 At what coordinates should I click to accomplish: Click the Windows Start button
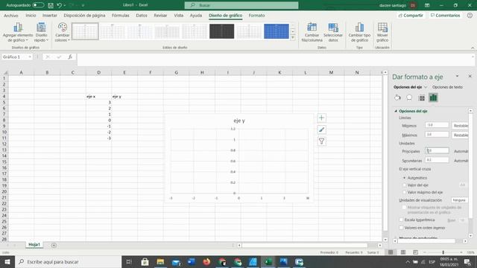click(7, 261)
